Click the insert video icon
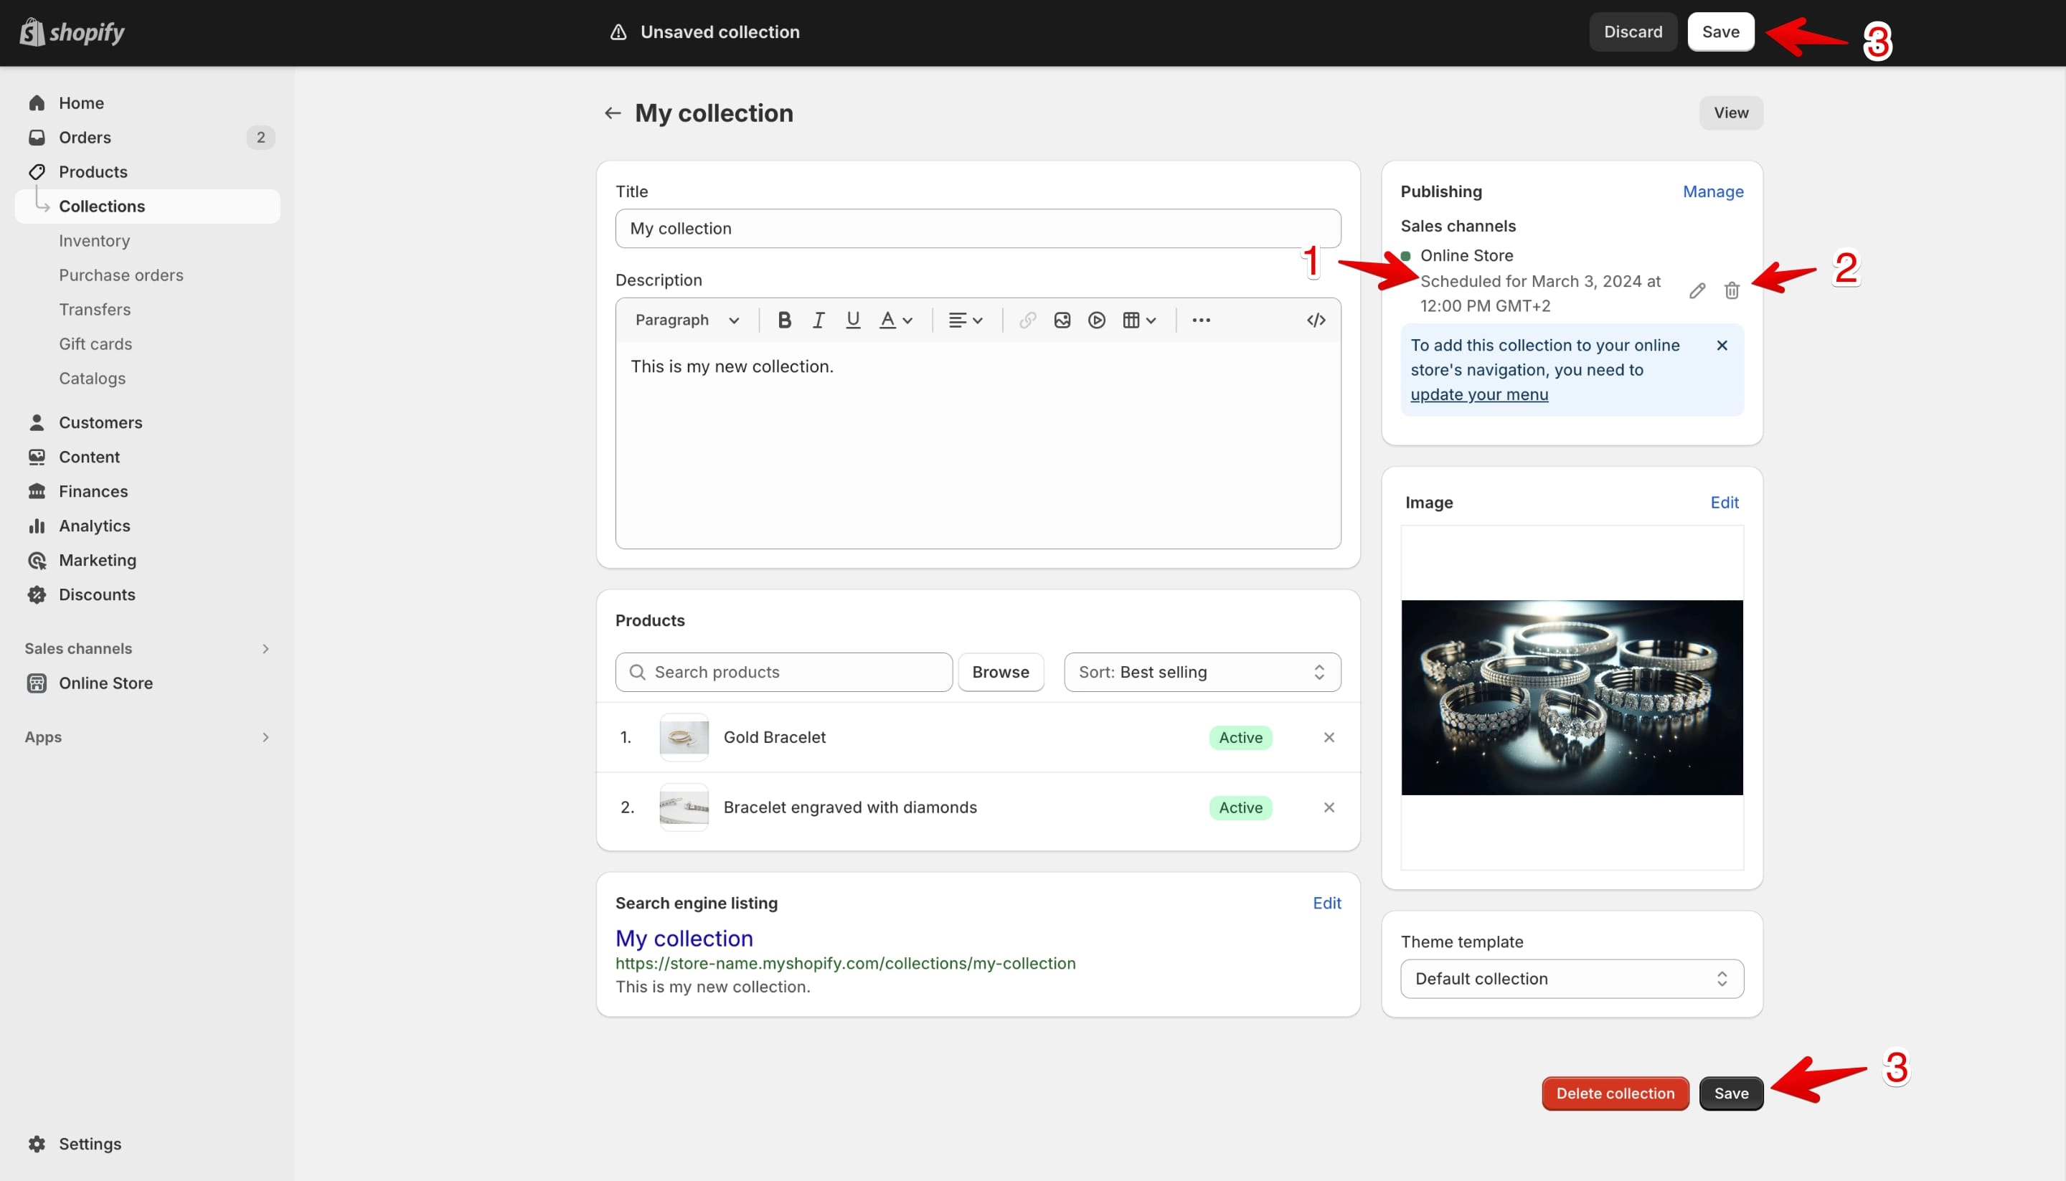The height and width of the screenshot is (1181, 2066). pyautogui.click(x=1096, y=321)
